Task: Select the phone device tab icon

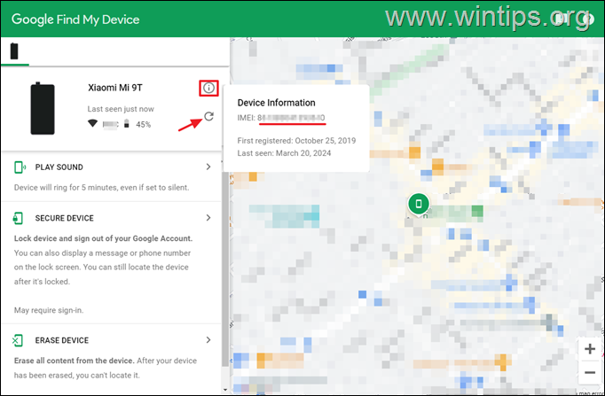Action: [14, 50]
